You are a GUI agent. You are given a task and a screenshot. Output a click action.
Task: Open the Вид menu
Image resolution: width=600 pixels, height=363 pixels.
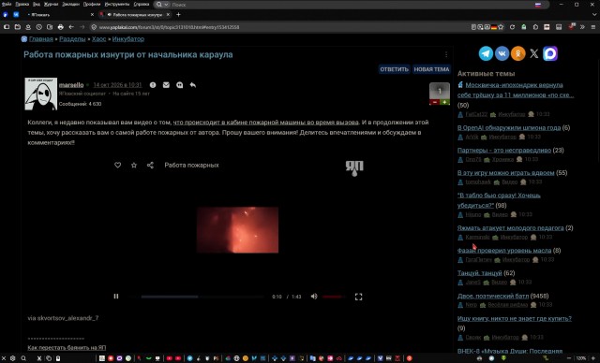coord(37,4)
